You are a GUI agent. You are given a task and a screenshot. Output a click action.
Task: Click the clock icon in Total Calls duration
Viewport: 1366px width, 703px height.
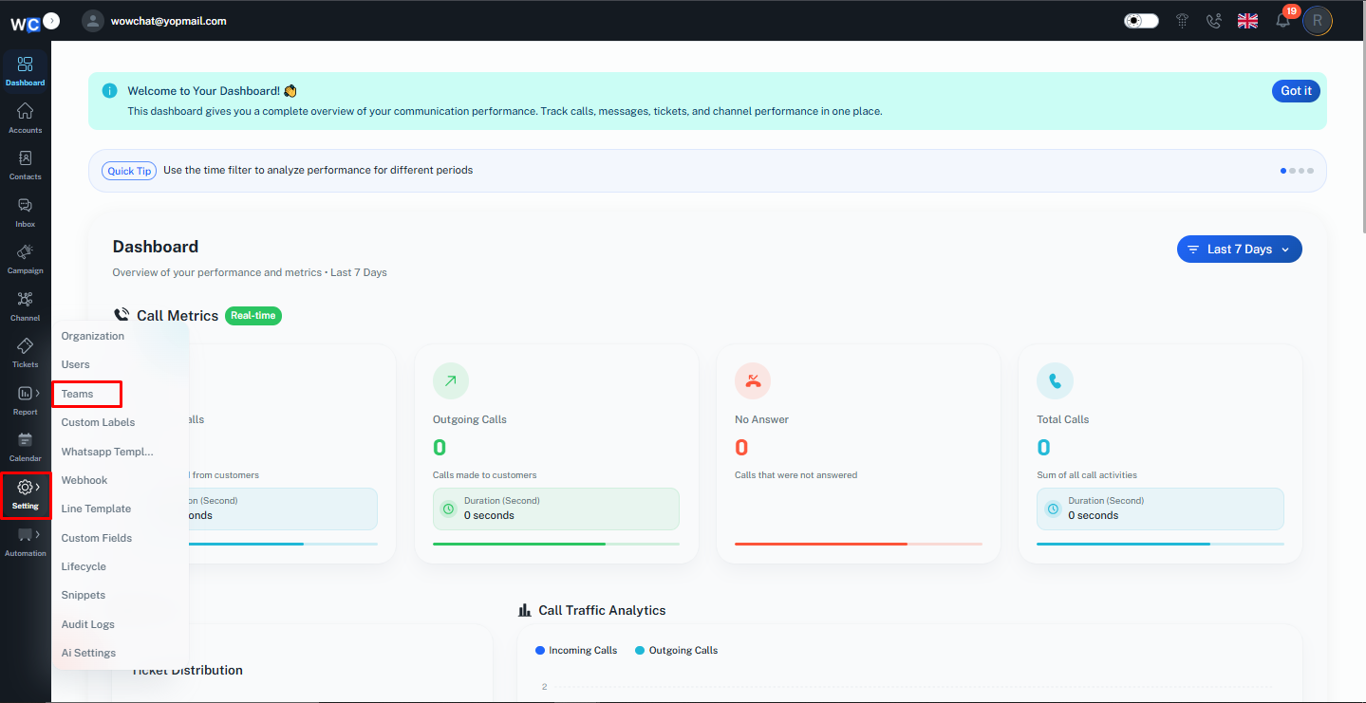click(x=1053, y=509)
